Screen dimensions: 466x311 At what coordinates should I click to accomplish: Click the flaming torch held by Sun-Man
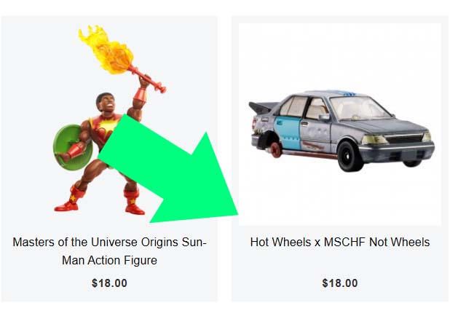coord(119,57)
